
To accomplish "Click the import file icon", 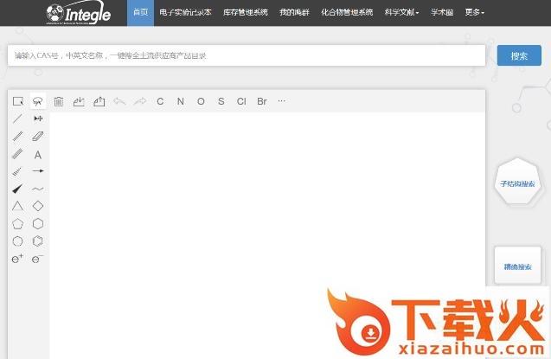I will 79,101.
